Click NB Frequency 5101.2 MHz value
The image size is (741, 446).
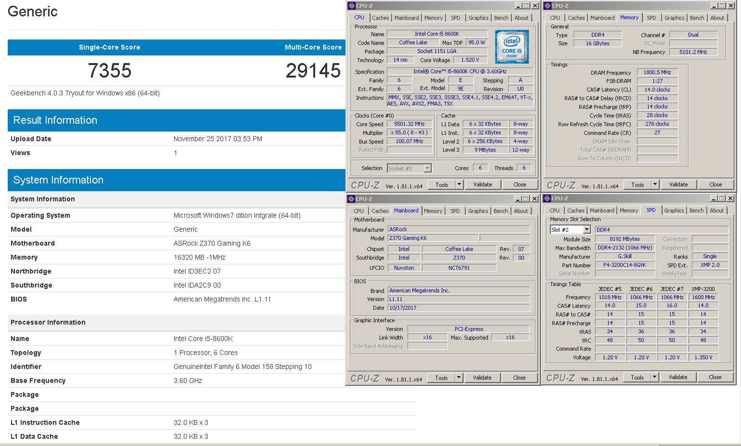693,52
